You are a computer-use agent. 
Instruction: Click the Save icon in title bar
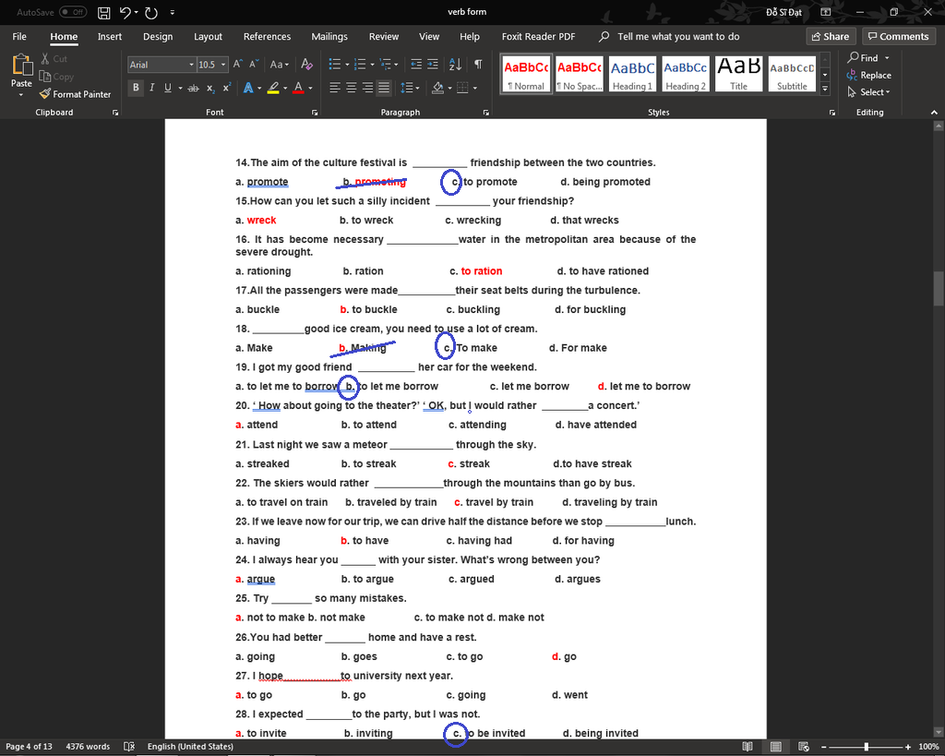coord(103,13)
